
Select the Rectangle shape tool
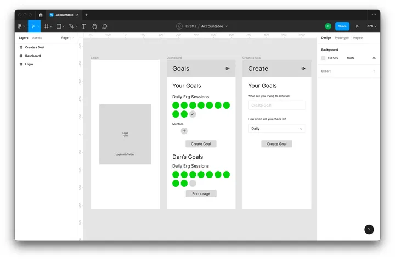(x=59, y=26)
